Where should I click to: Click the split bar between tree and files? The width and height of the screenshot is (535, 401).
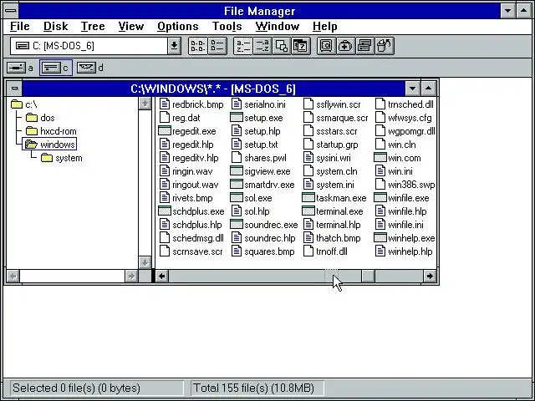pyautogui.click(x=153, y=183)
